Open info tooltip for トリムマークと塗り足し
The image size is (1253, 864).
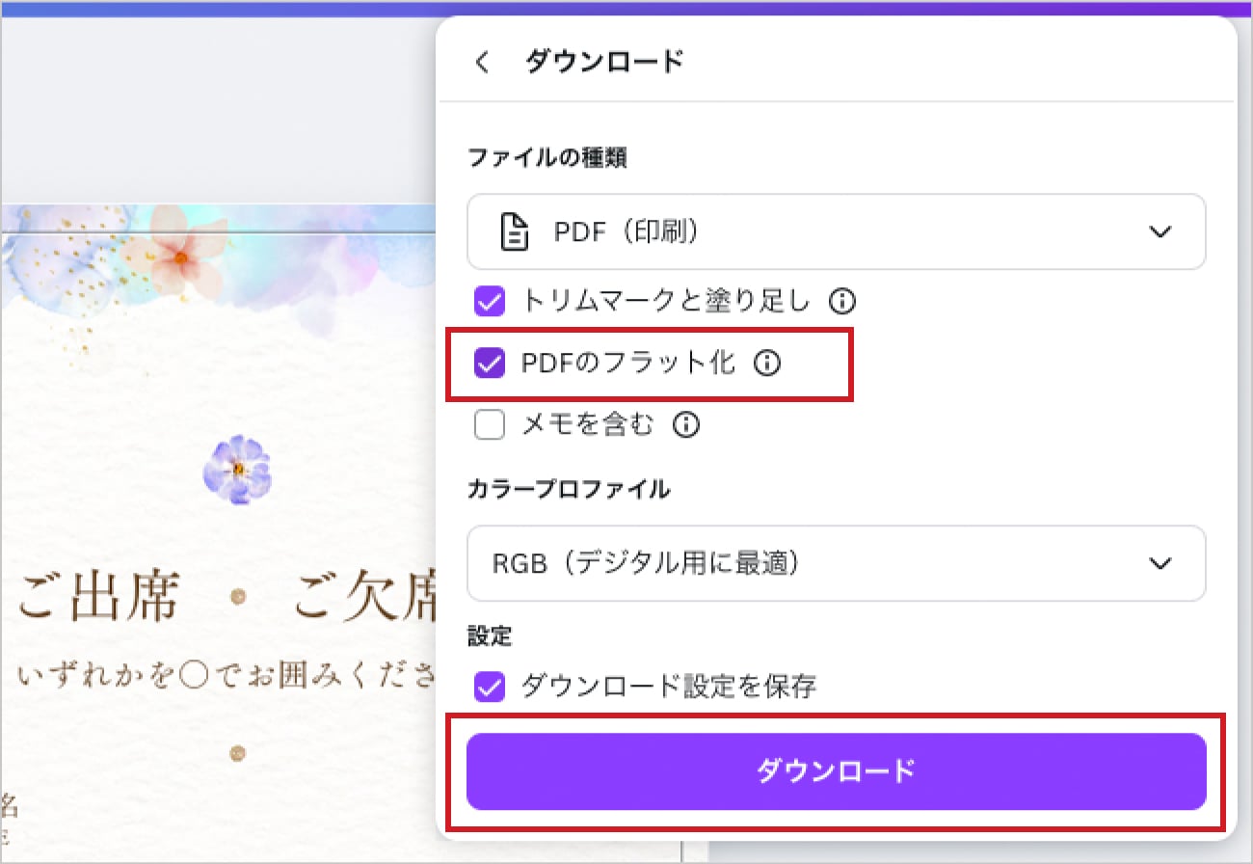click(x=843, y=302)
